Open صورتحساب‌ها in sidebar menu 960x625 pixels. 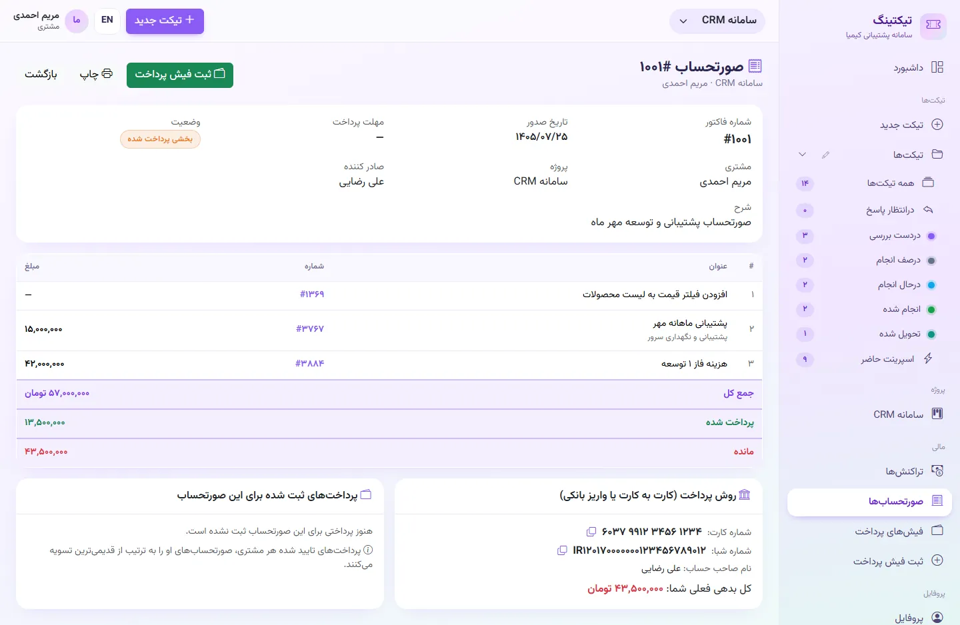tap(869, 501)
